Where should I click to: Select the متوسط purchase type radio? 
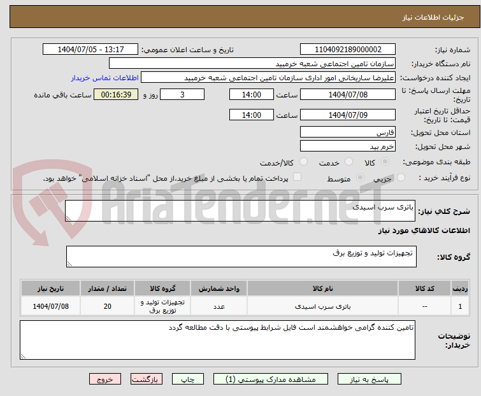click(x=360, y=177)
